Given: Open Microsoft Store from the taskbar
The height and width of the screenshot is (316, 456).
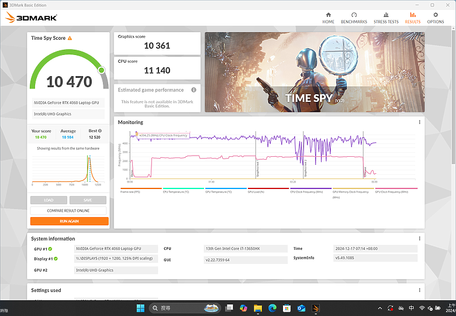Looking at the screenshot, I should (x=286, y=308).
